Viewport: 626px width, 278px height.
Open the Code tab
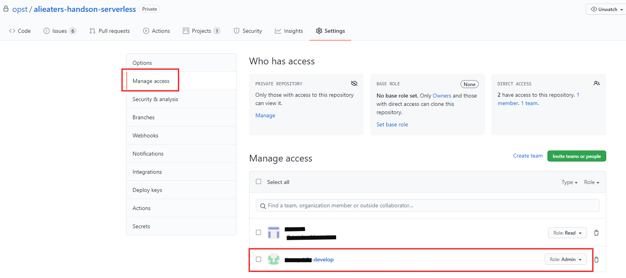tap(20, 31)
